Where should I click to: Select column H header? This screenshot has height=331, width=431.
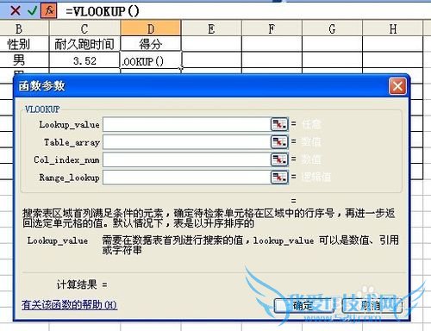[393, 29]
